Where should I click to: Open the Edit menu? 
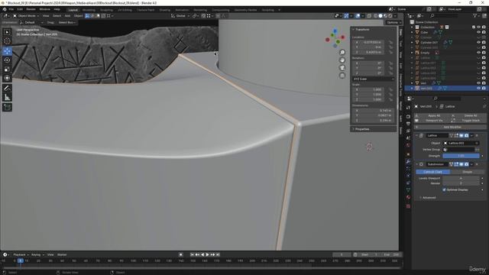tap(20, 9)
